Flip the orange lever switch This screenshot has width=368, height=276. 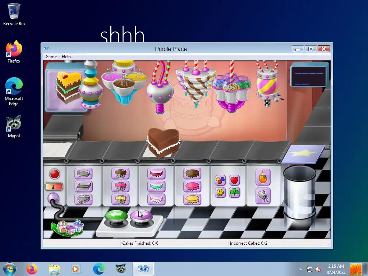[54, 187]
